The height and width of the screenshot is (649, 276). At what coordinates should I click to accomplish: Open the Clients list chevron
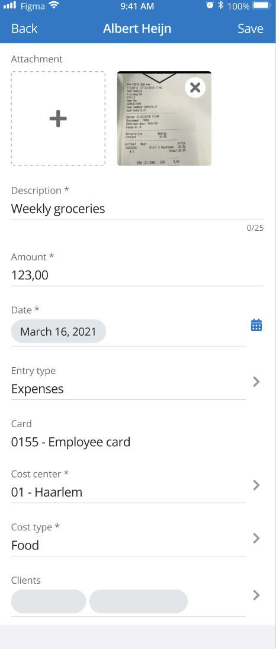tap(256, 595)
